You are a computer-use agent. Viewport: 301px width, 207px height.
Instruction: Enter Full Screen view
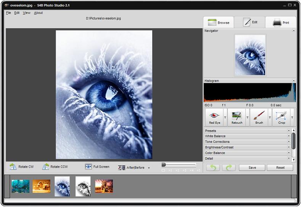pyautogui.click(x=97, y=167)
